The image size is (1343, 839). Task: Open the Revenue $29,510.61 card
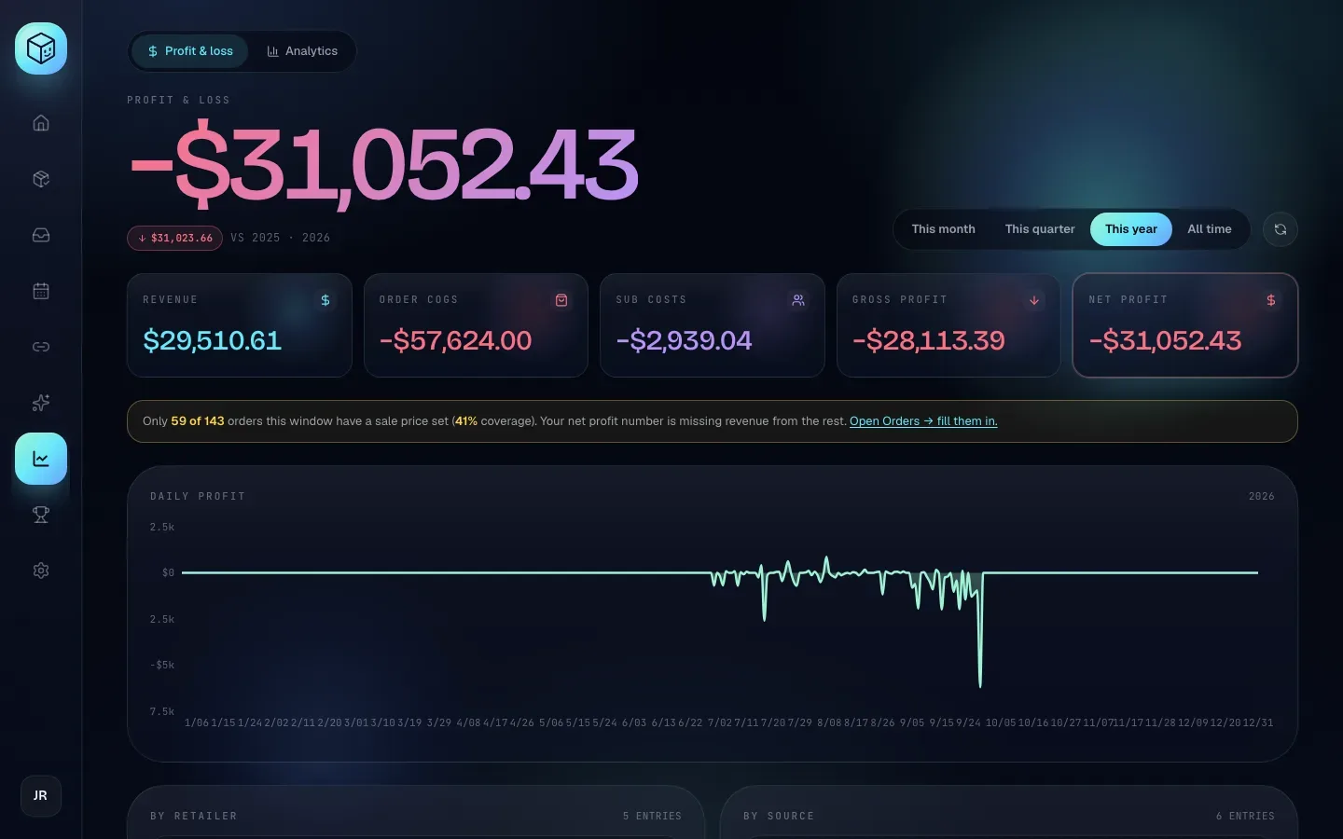point(240,325)
